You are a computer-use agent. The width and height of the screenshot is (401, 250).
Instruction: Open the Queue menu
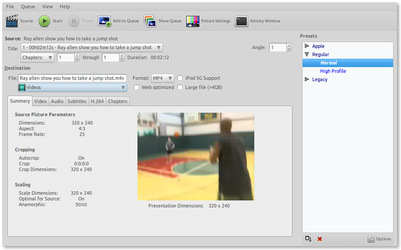(28, 7)
